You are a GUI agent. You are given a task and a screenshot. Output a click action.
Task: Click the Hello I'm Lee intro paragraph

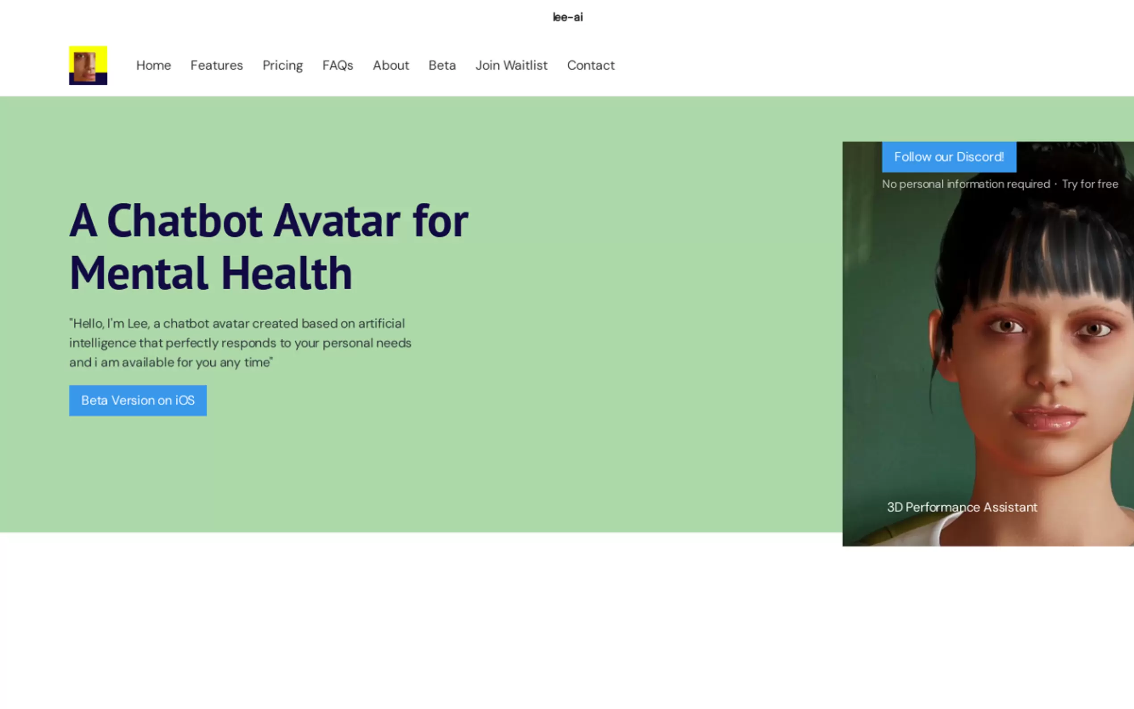click(240, 343)
